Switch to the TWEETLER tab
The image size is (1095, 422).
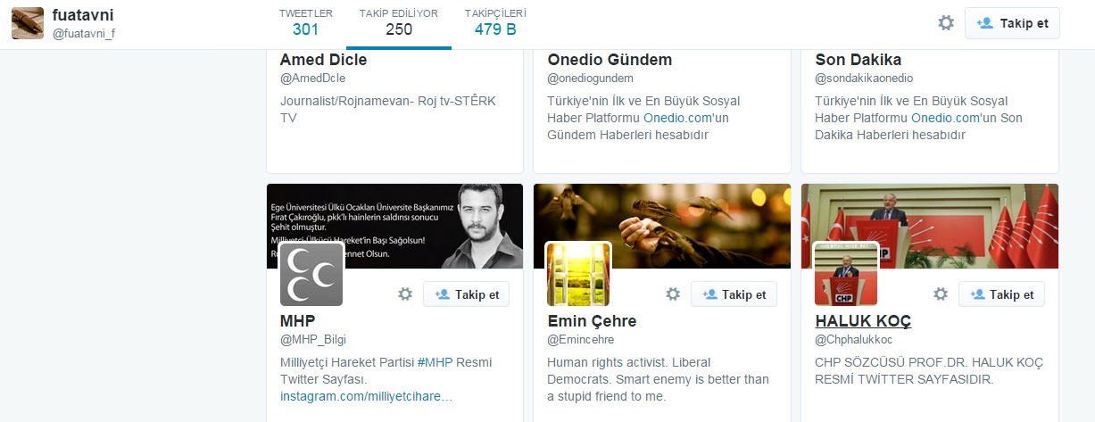pos(305,23)
